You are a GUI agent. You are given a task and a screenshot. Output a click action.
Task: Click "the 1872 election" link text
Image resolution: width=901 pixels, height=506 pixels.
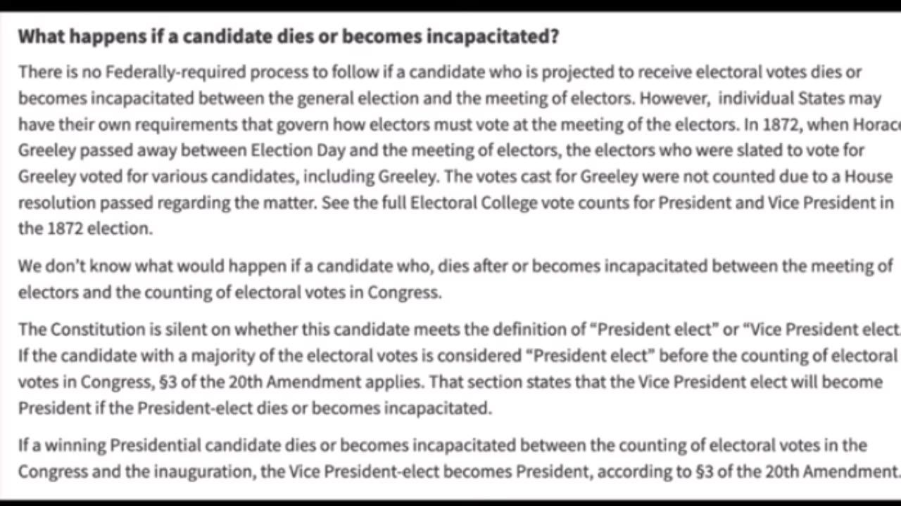(84, 228)
